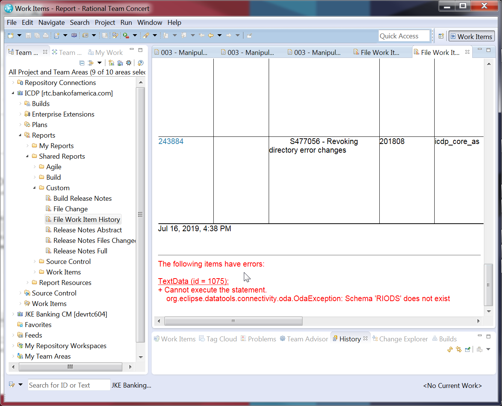The width and height of the screenshot is (502, 406).
Task: Open the Project menu
Action: click(105, 22)
